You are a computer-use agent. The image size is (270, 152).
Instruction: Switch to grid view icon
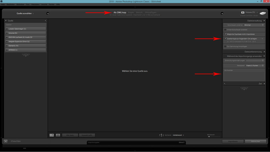(x=52, y=135)
